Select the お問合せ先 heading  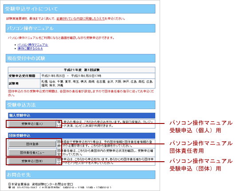point(81,175)
